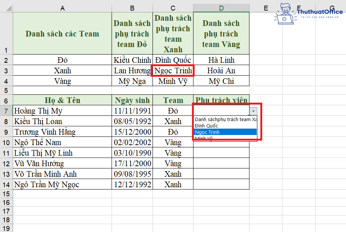Click row header 15
This screenshot has width=346, height=232.
pos(5,194)
